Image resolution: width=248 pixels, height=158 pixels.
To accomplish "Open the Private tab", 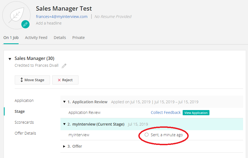I will pos(78,38).
